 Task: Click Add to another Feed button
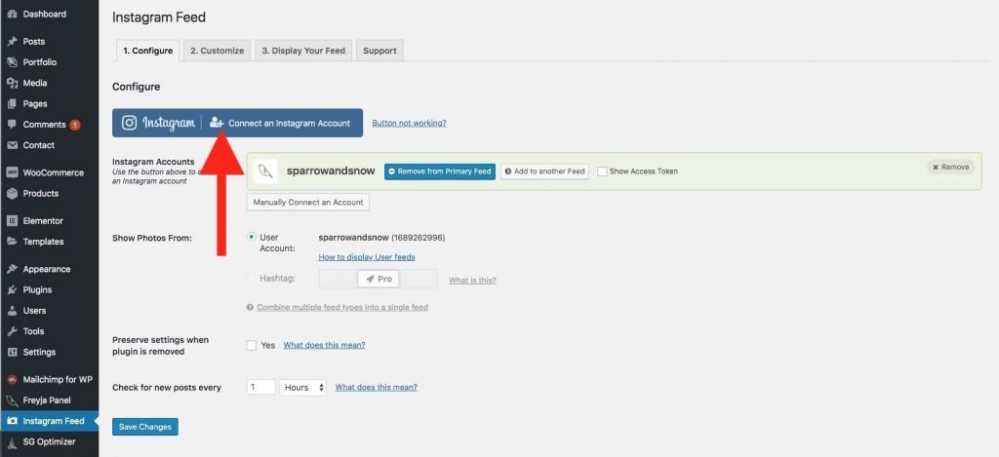(x=544, y=171)
